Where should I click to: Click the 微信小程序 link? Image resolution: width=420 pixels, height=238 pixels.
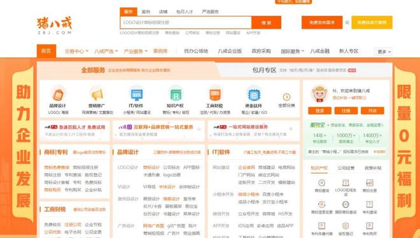coord(249,194)
